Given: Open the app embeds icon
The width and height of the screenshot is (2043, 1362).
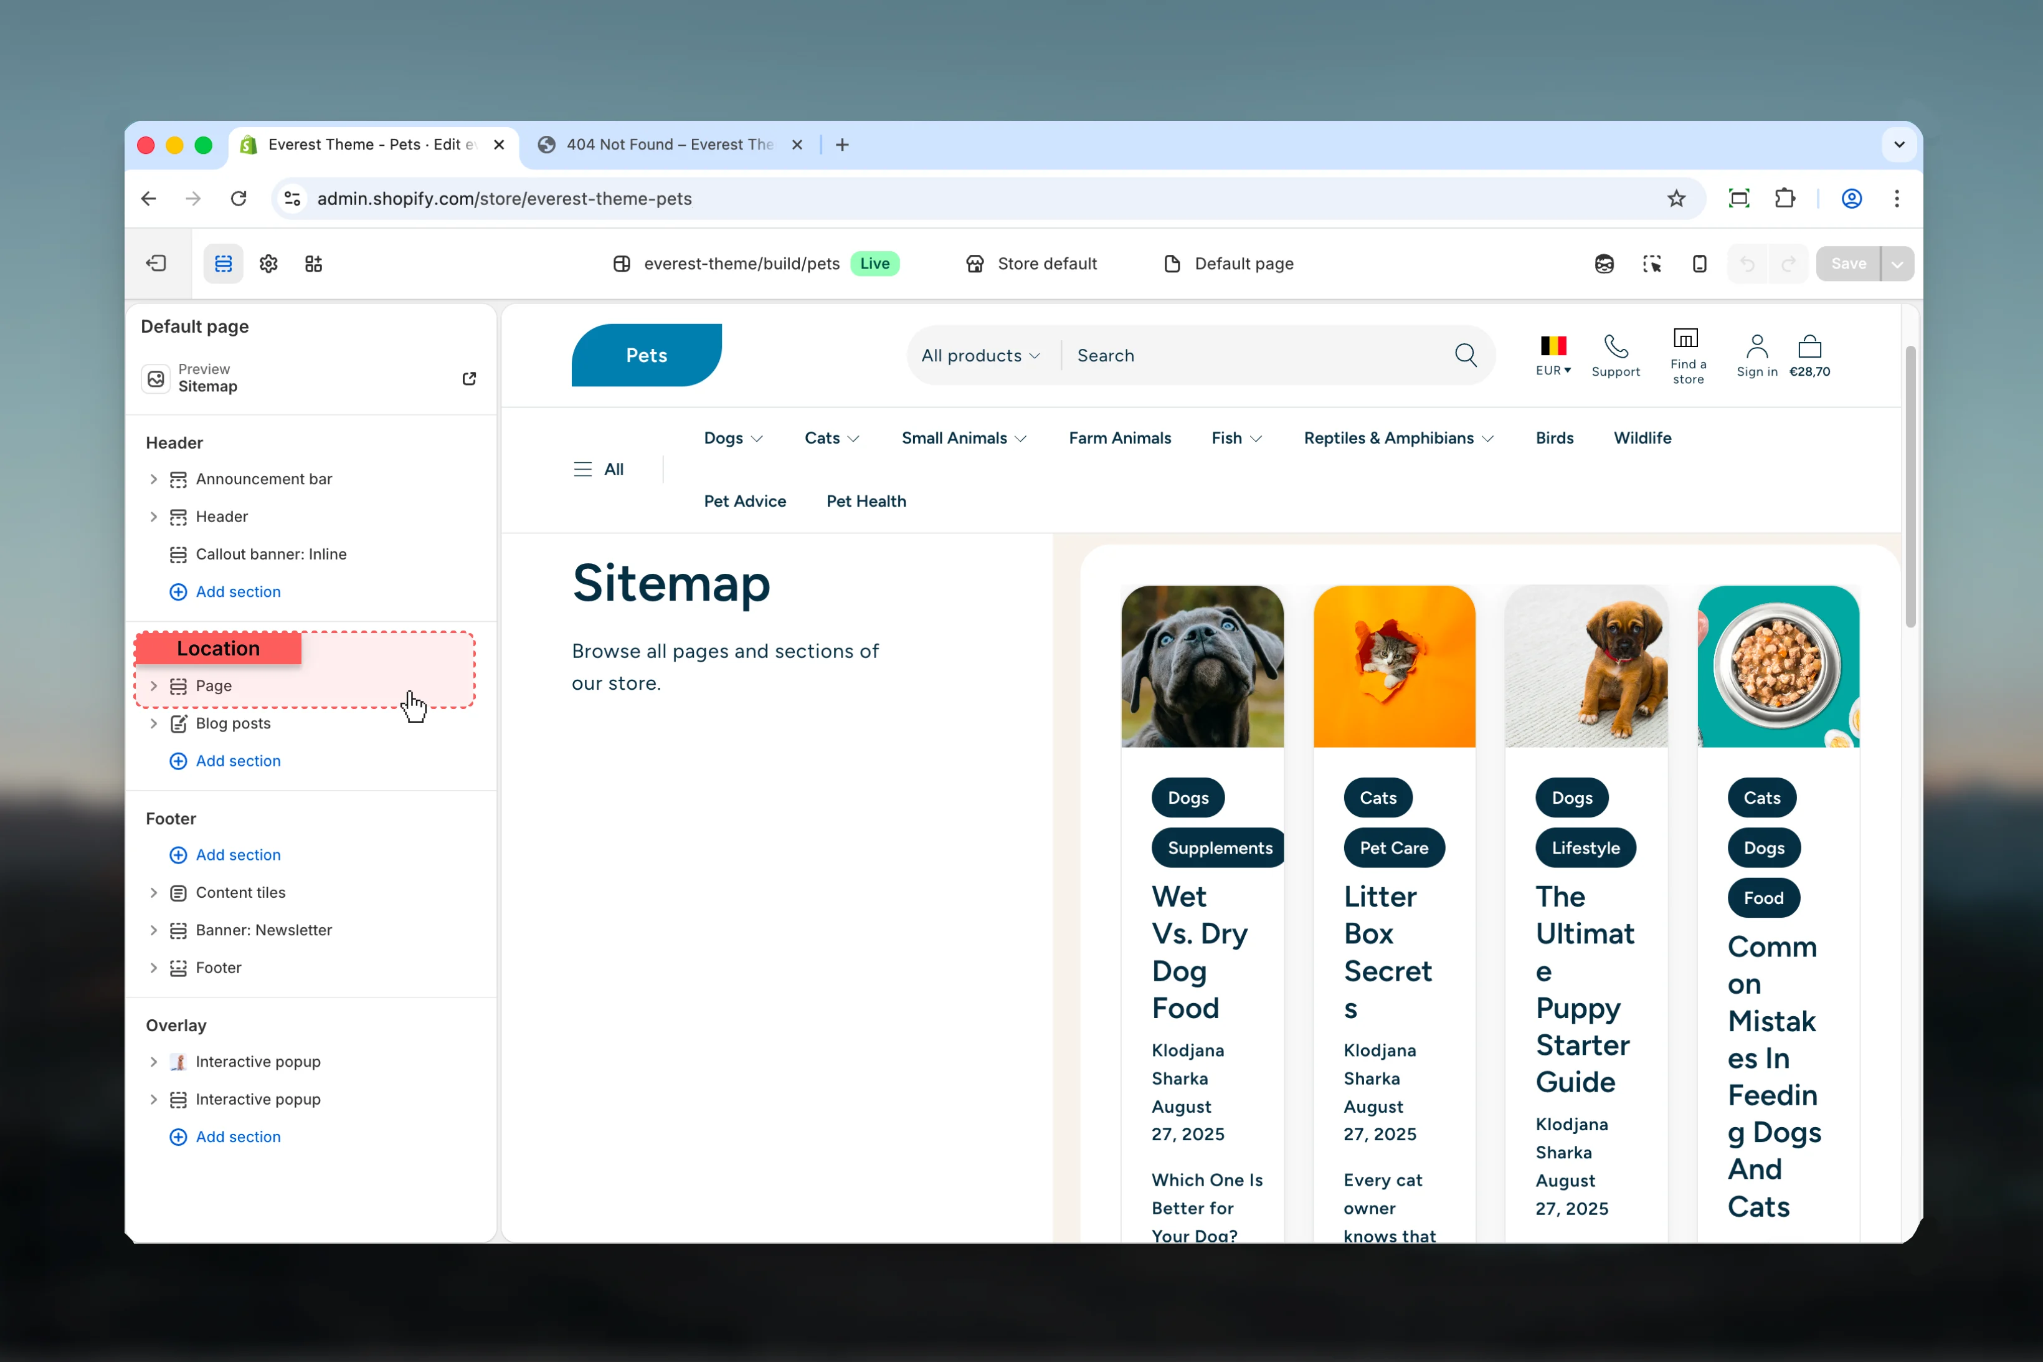Looking at the screenshot, I should 313,263.
